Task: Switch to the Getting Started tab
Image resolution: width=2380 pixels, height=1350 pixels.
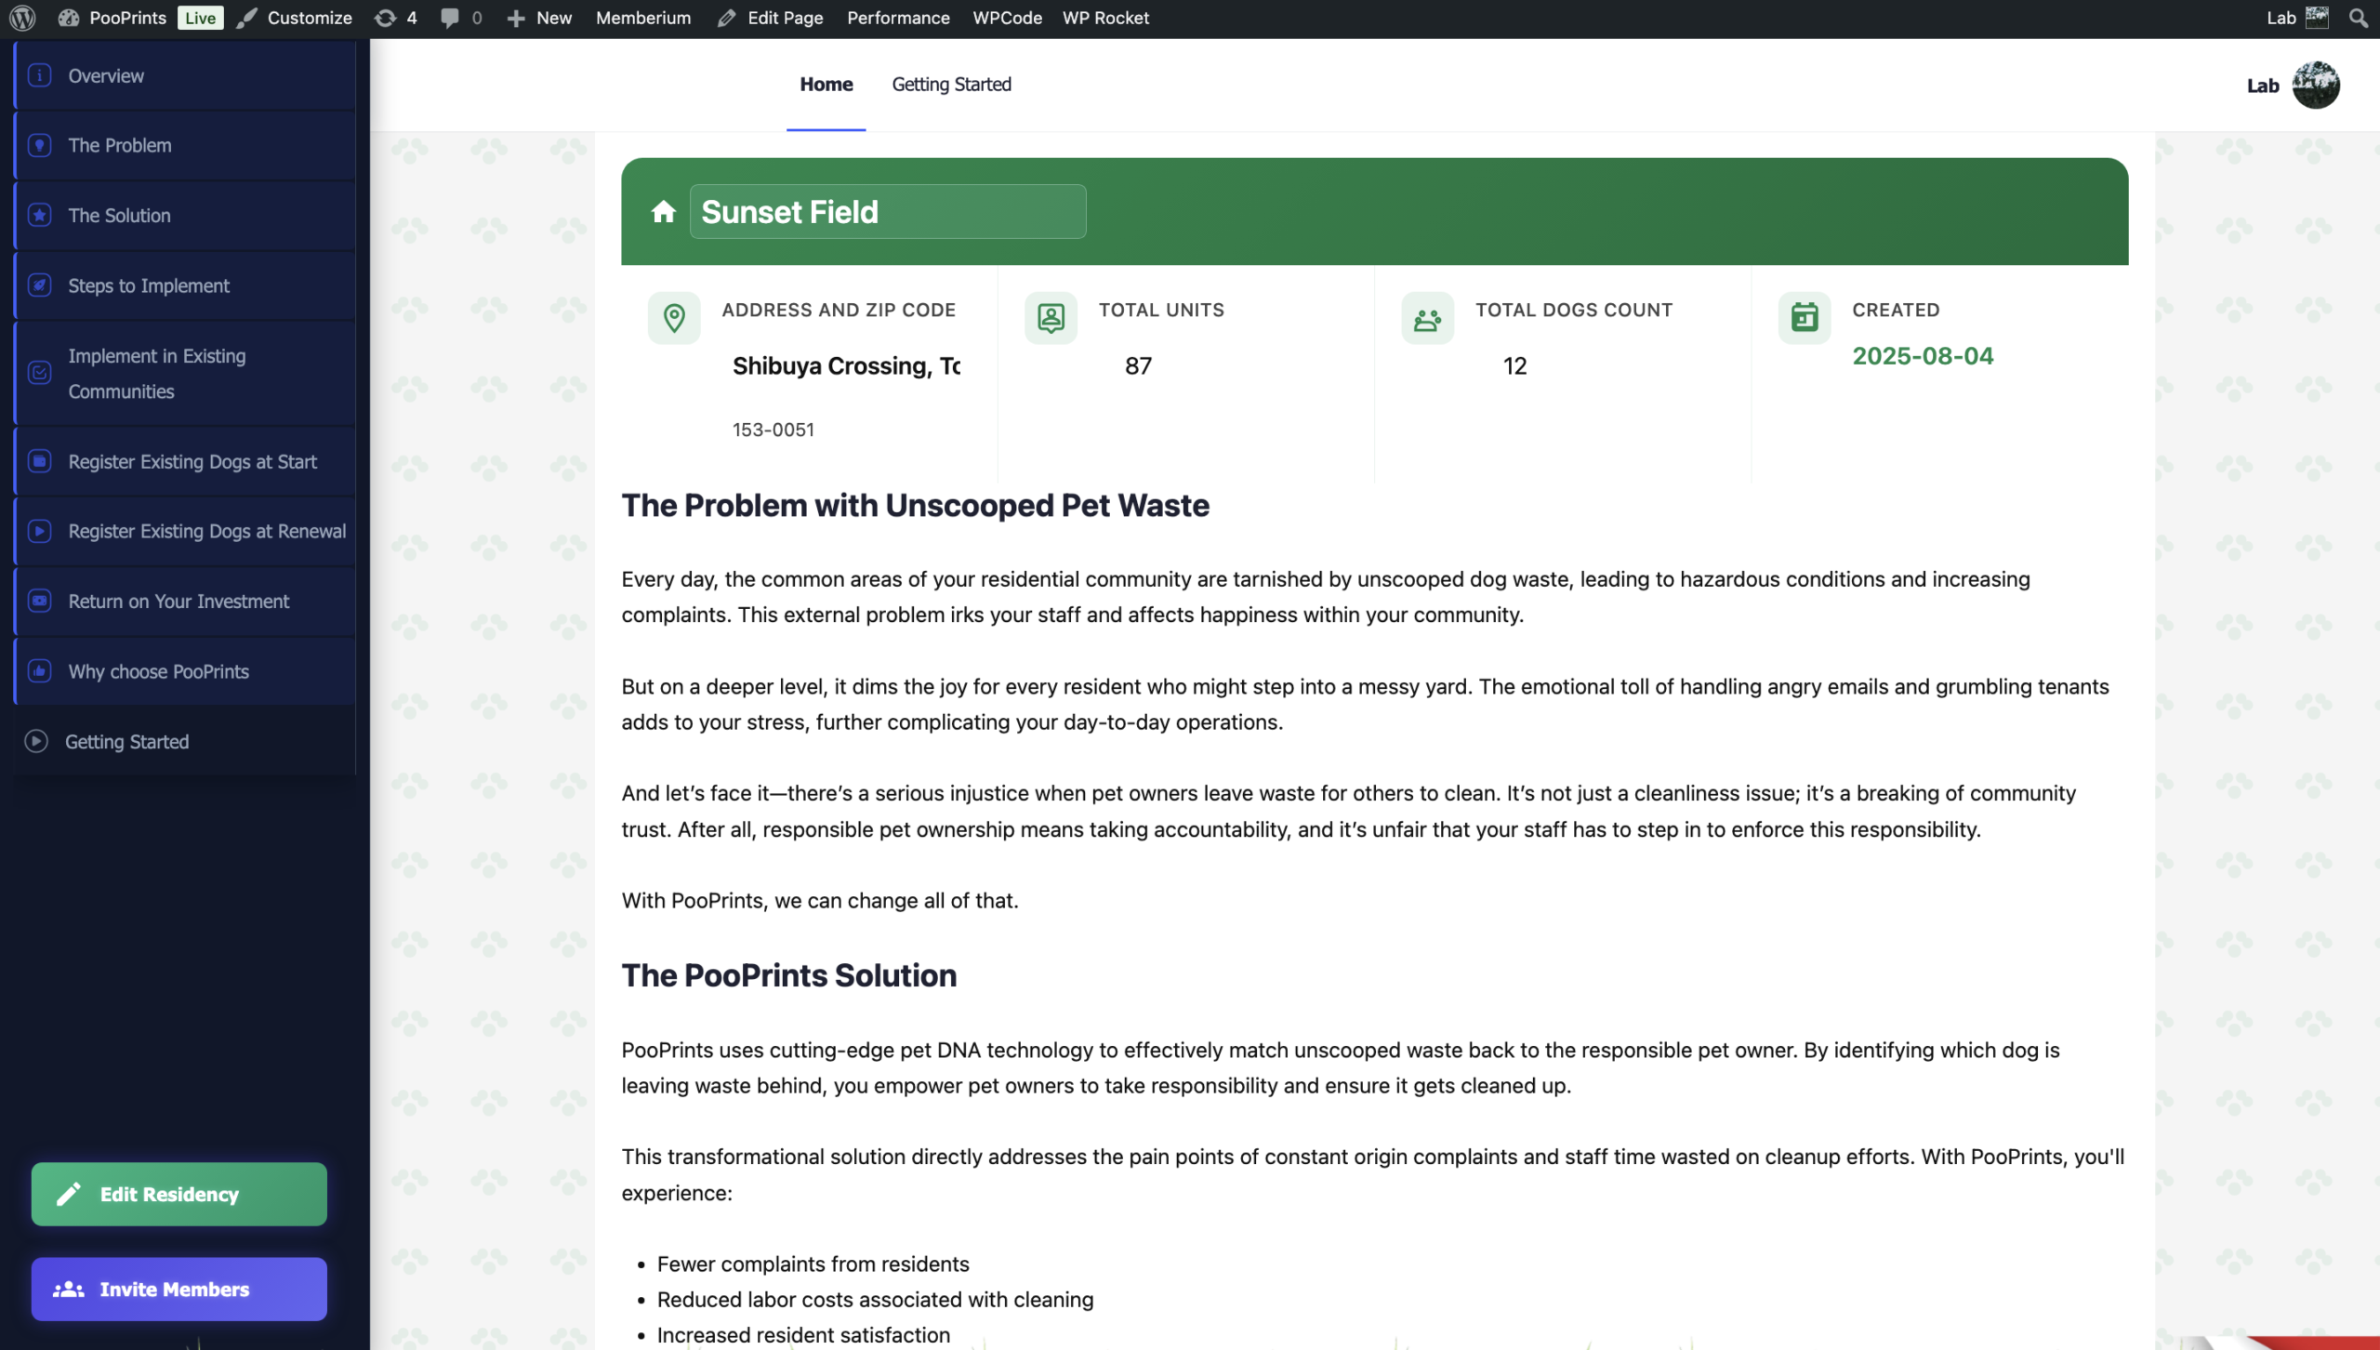Action: (951, 85)
